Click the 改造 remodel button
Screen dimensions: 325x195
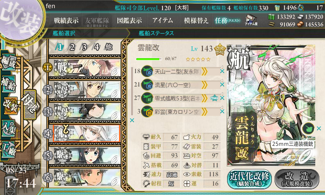297,179
